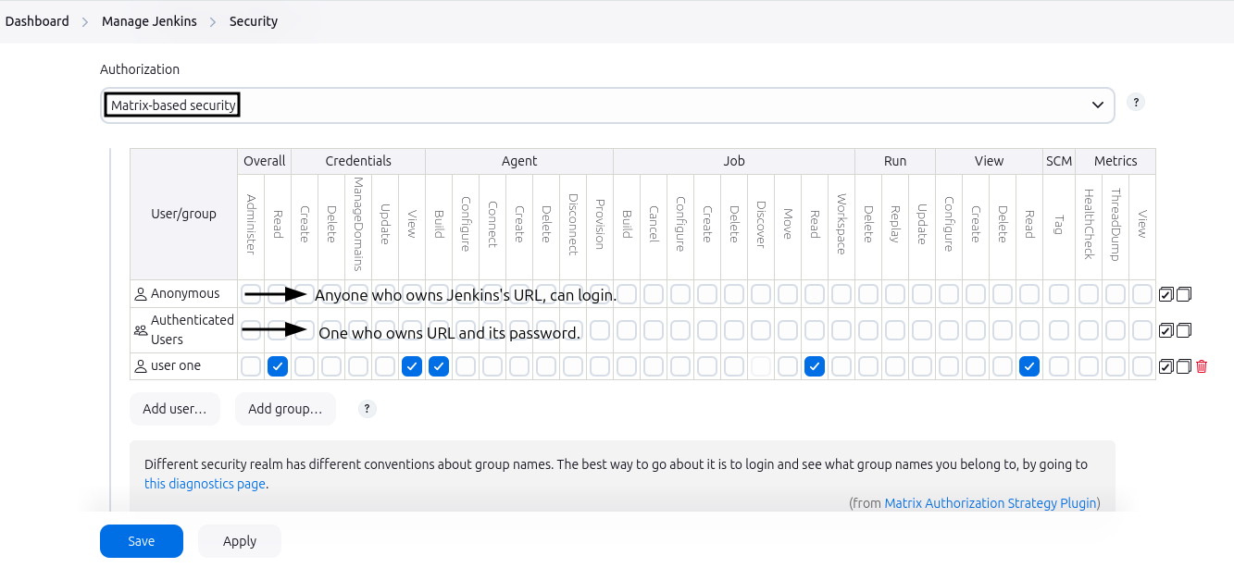
Task: Uncheck Job Read for user one
Action: tap(814, 366)
